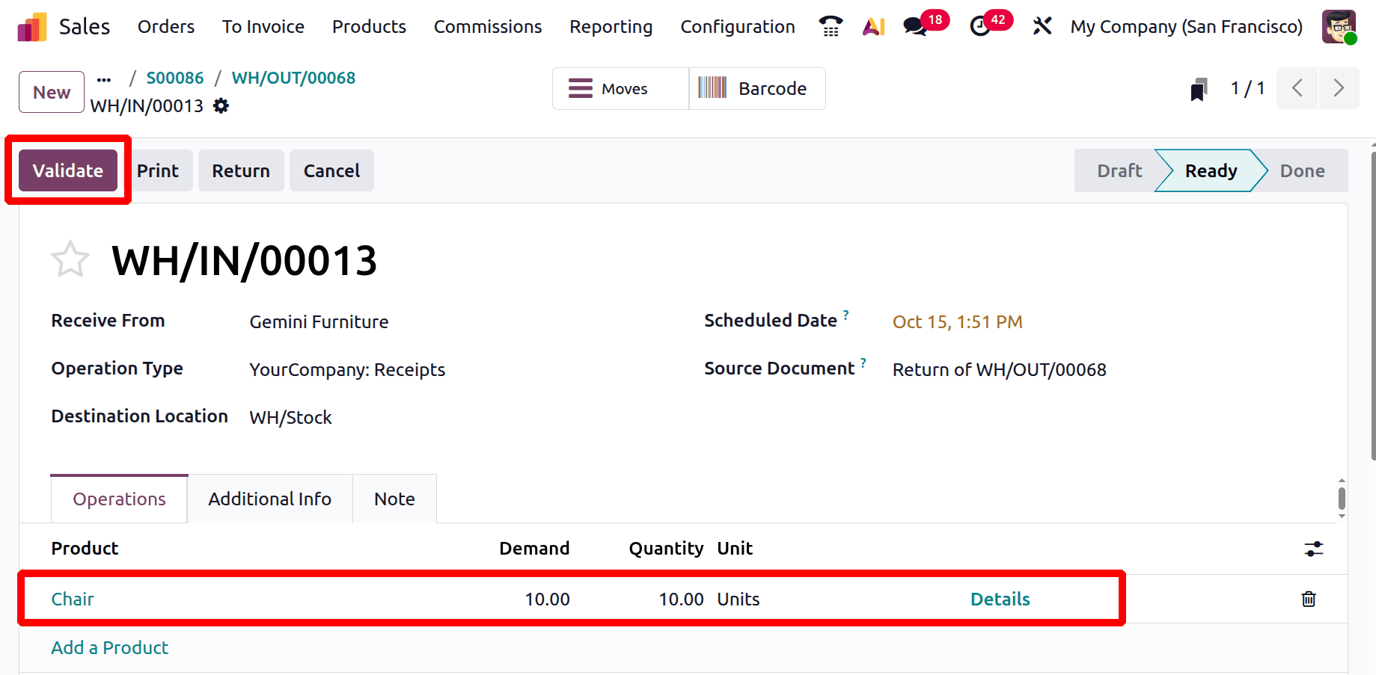
Task: Open the VoIP phone dialer
Action: 830,26
